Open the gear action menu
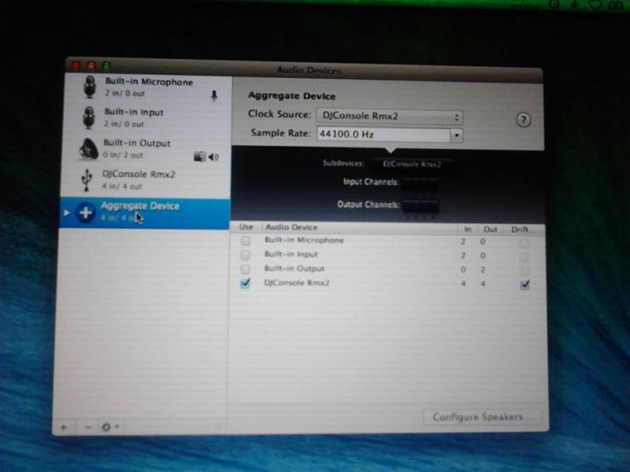Screen dimensions: 630x472 109,427
